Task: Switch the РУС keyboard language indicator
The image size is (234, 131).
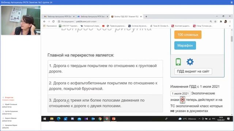Action: click(214, 119)
